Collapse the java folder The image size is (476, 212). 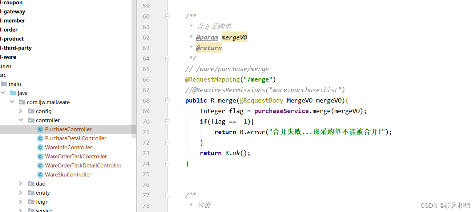pyautogui.click(x=3, y=93)
